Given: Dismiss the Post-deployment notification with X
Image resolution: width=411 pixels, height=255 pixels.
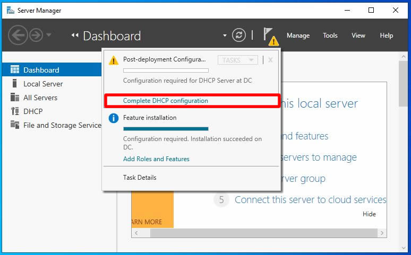Looking at the screenshot, I should (x=270, y=60).
